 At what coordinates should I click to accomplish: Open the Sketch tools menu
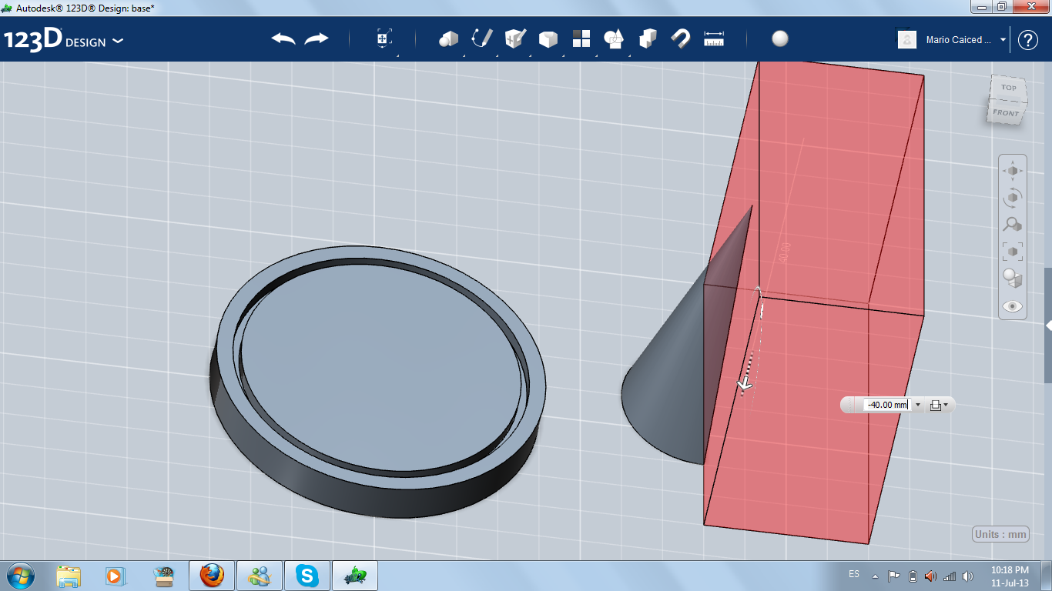[481, 38]
